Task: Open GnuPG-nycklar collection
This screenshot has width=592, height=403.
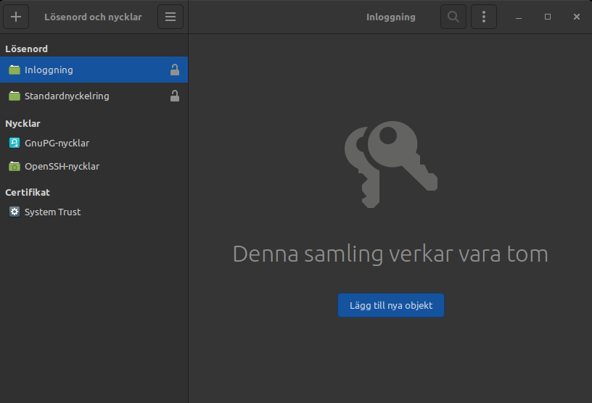Action: tap(57, 144)
